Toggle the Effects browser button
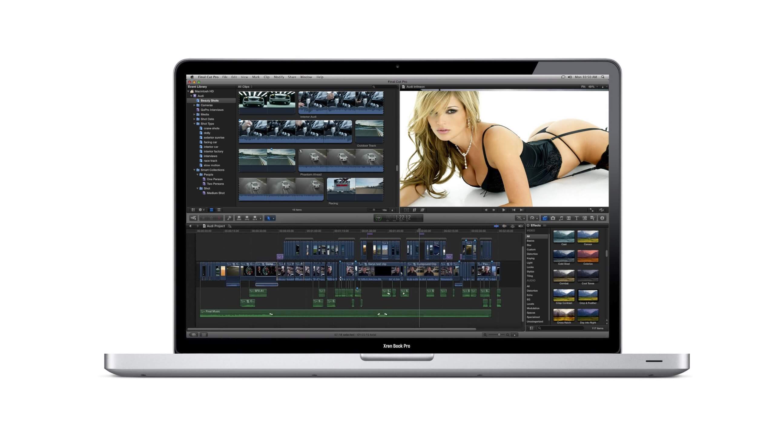This screenshot has width=775, height=436. [545, 218]
